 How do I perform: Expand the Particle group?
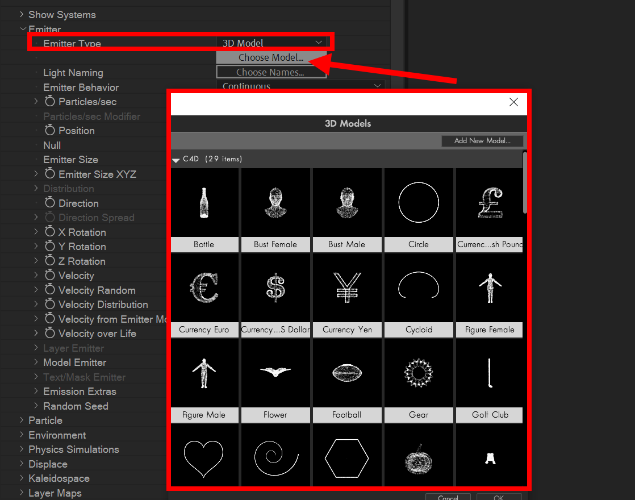[22, 420]
